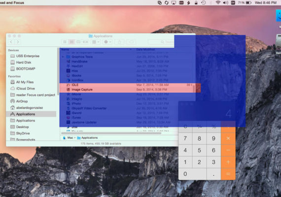Select the Hiss app icon
This screenshot has width=281, height=197.
click(69, 71)
